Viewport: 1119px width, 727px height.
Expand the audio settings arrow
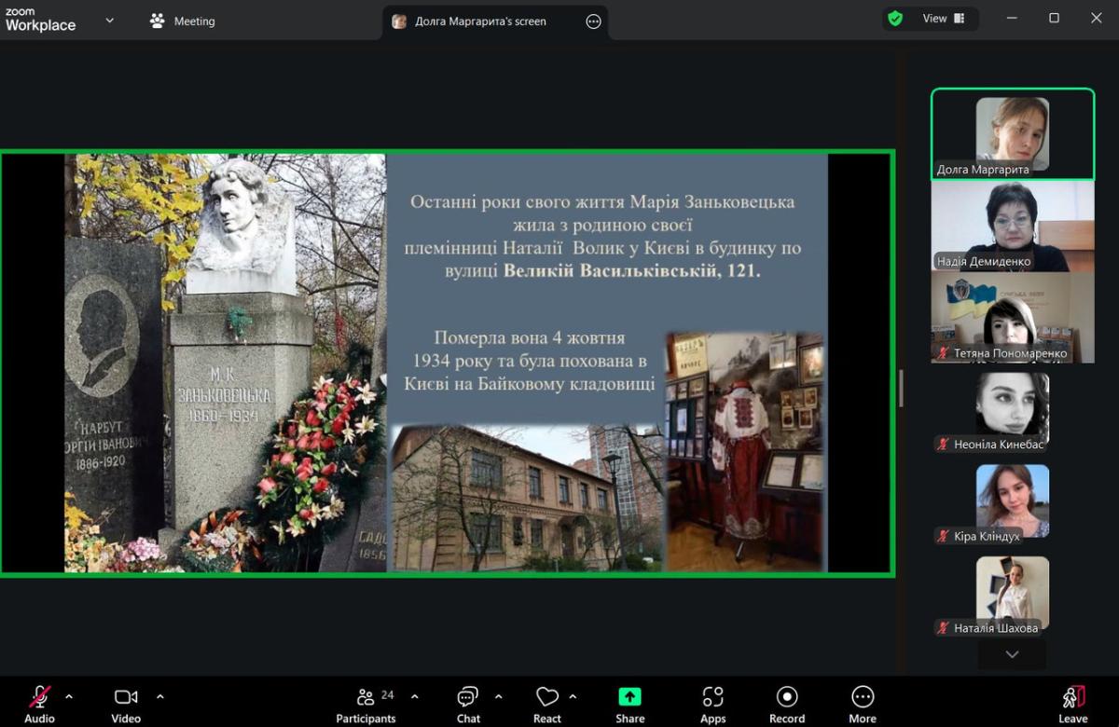click(x=69, y=696)
